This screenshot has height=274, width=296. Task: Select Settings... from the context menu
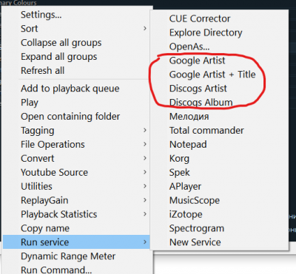tap(76, 15)
